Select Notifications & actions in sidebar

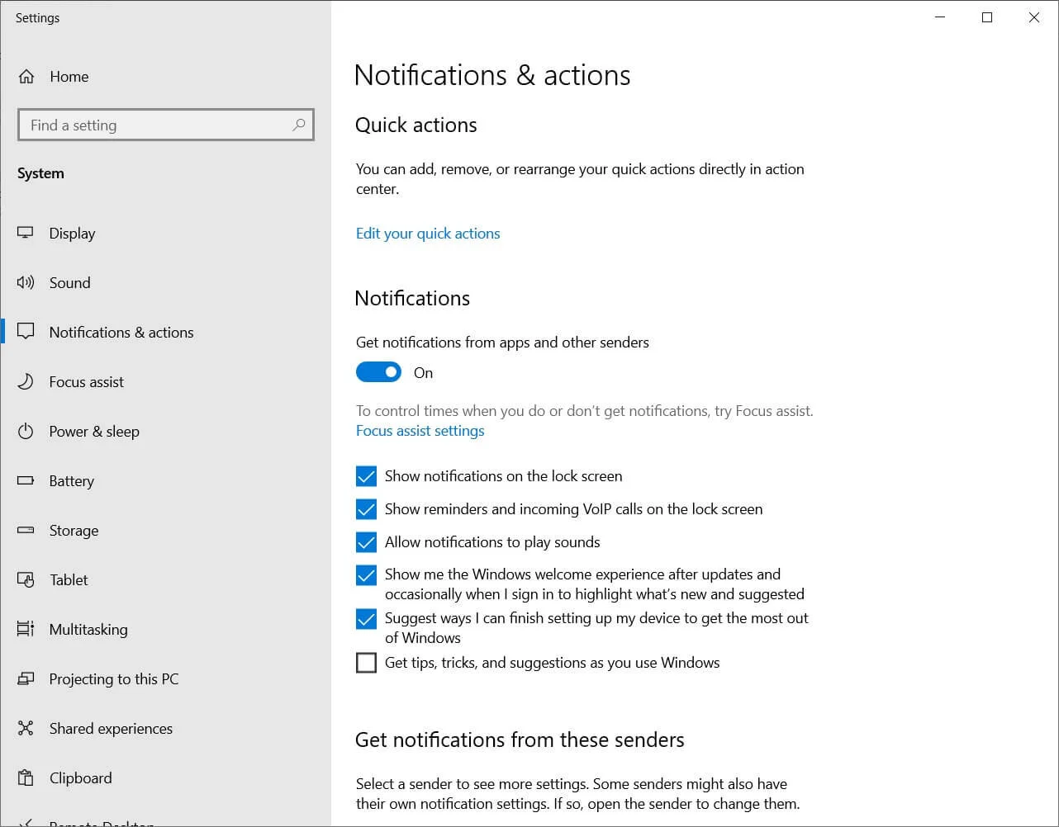pyautogui.click(x=121, y=332)
